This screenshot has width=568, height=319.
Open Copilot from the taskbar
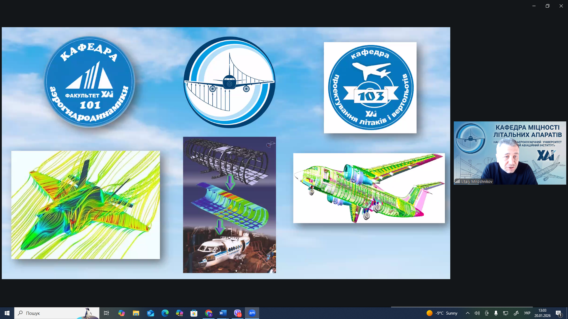(122, 313)
